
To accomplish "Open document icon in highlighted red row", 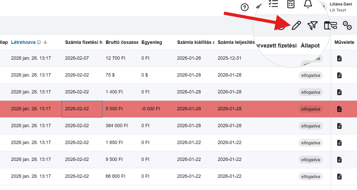I will [x=339, y=109].
